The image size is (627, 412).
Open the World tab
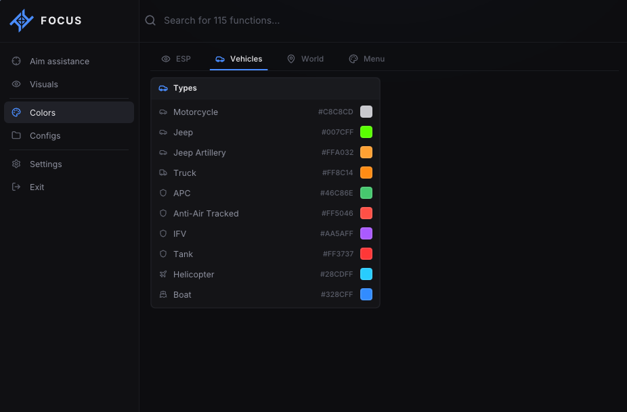(x=305, y=59)
